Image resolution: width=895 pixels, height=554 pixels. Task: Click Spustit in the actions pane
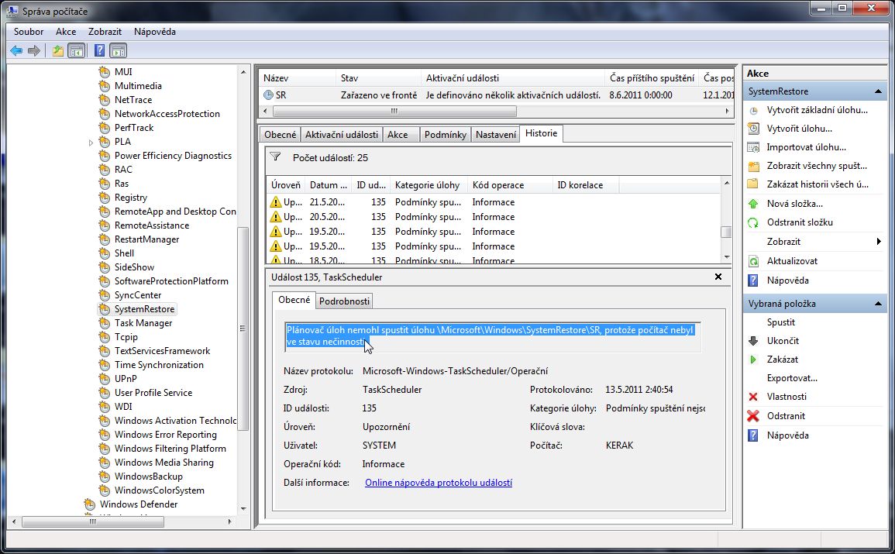[781, 322]
